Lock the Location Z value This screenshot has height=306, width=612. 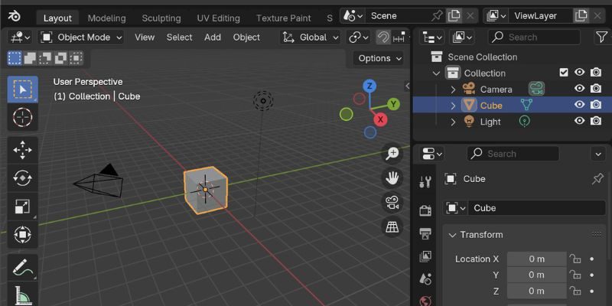pyautogui.click(x=575, y=291)
